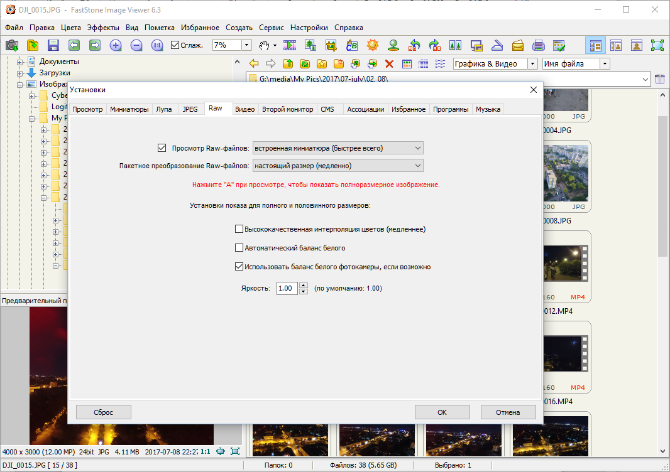
Task: Open the 'Имя файла' sort dropdown
Action: click(604, 63)
